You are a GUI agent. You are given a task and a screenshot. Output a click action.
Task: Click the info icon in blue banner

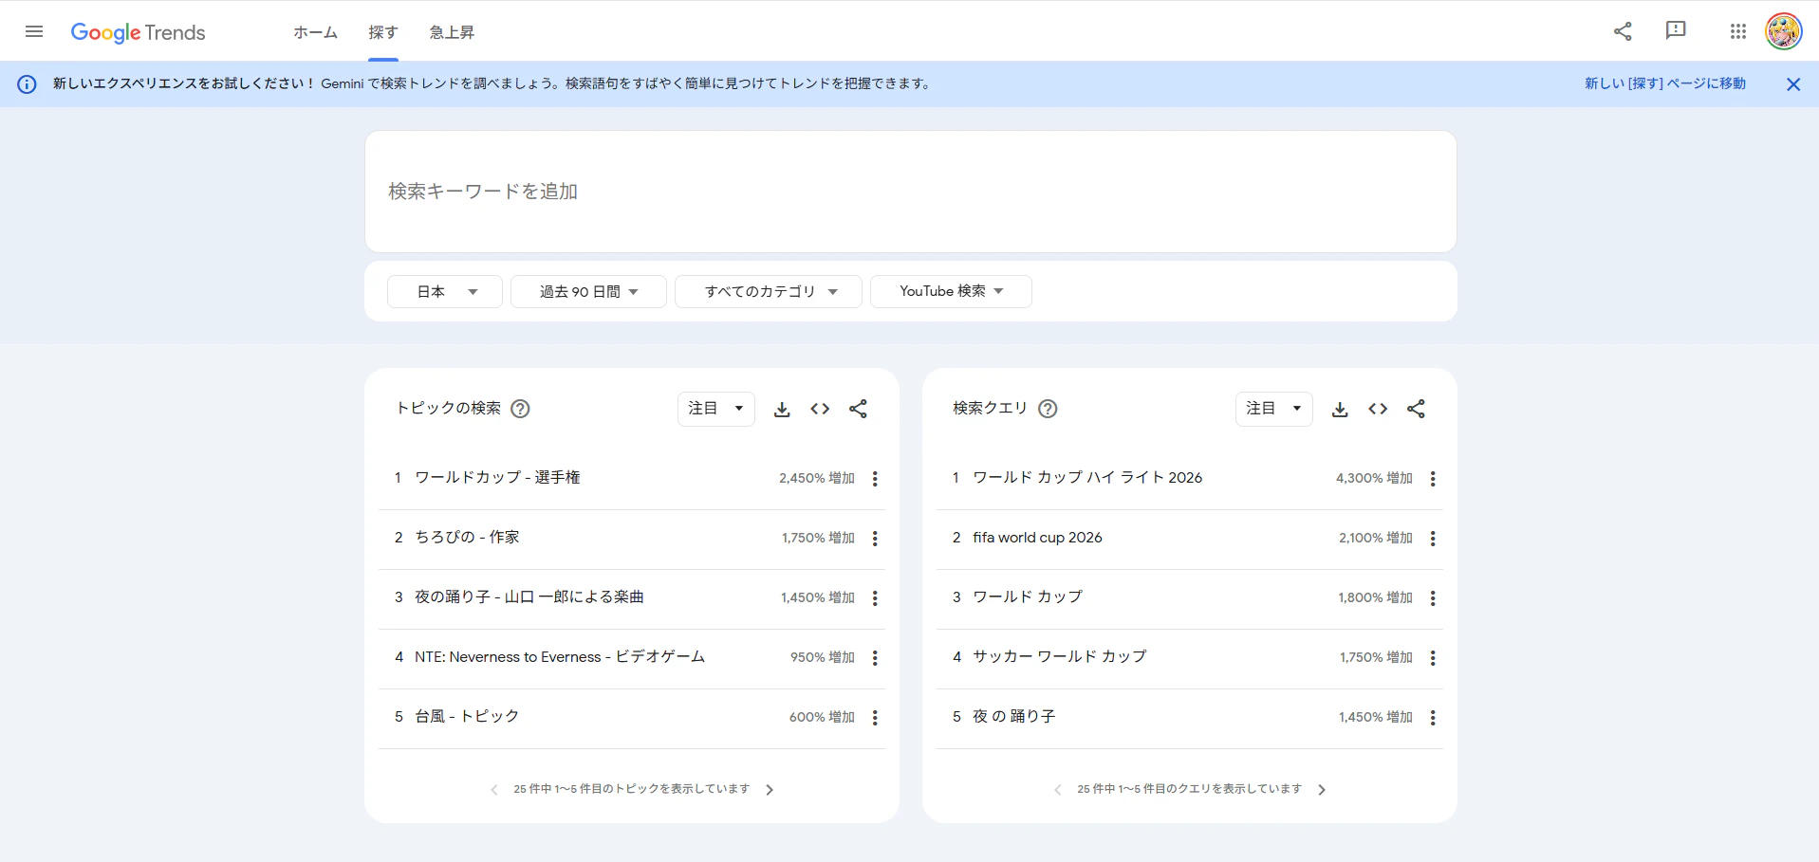click(28, 84)
